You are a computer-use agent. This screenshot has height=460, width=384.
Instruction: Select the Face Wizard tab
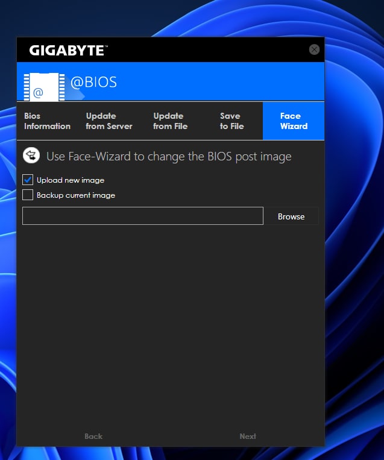pos(294,121)
